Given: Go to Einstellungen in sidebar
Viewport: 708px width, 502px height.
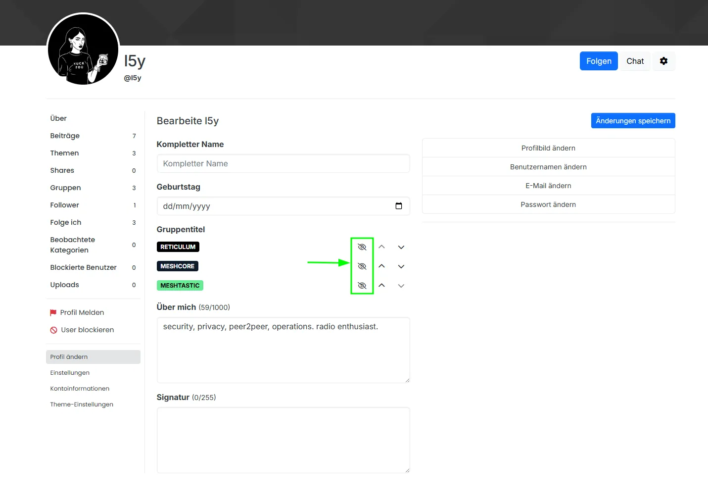Looking at the screenshot, I should (x=70, y=373).
